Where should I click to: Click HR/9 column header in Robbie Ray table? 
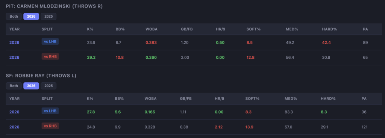pyautogui.click(x=220, y=99)
